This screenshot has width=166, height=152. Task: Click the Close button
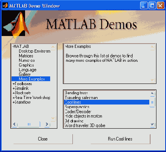tap(43, 139)
